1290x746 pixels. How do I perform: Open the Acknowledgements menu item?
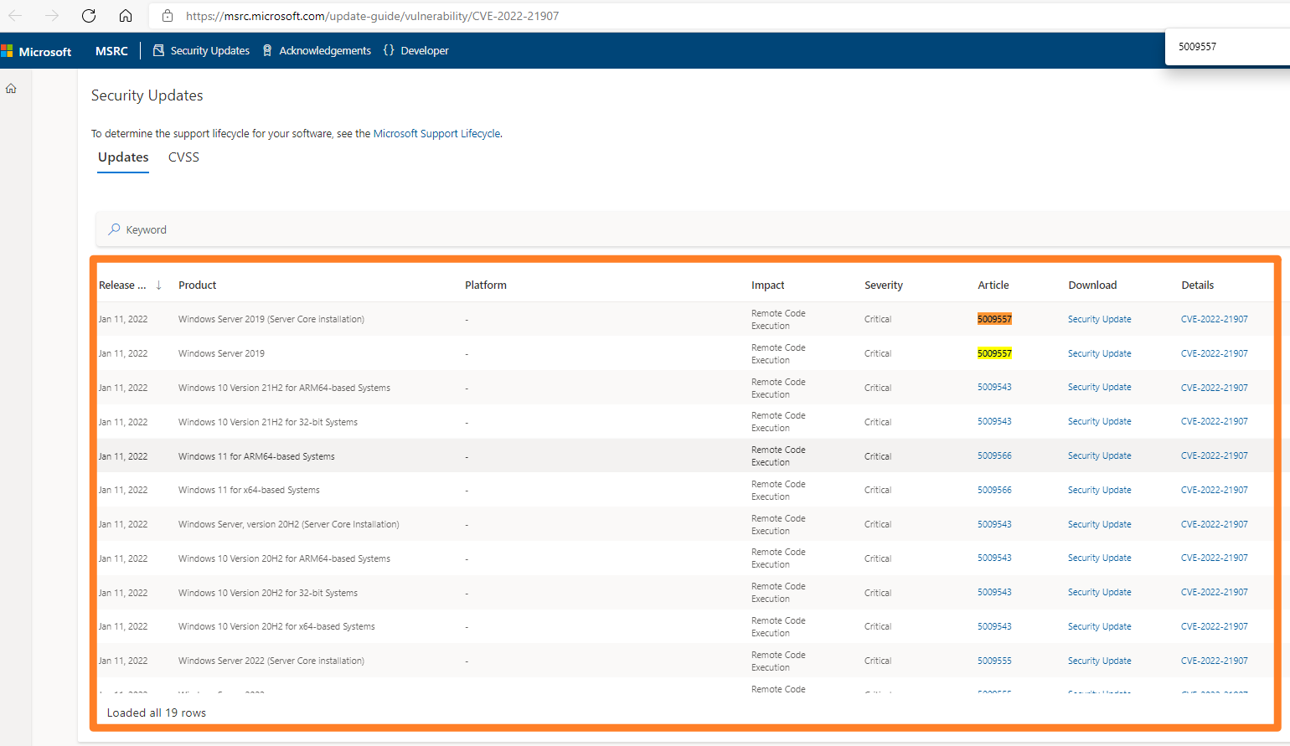tap(317, 51)
